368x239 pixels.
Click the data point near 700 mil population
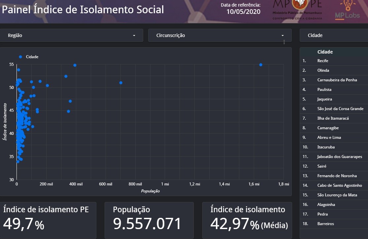click(121, 83)
